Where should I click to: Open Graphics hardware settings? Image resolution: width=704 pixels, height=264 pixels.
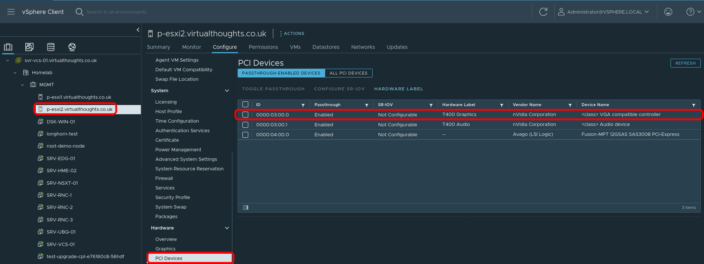[166, 249]
